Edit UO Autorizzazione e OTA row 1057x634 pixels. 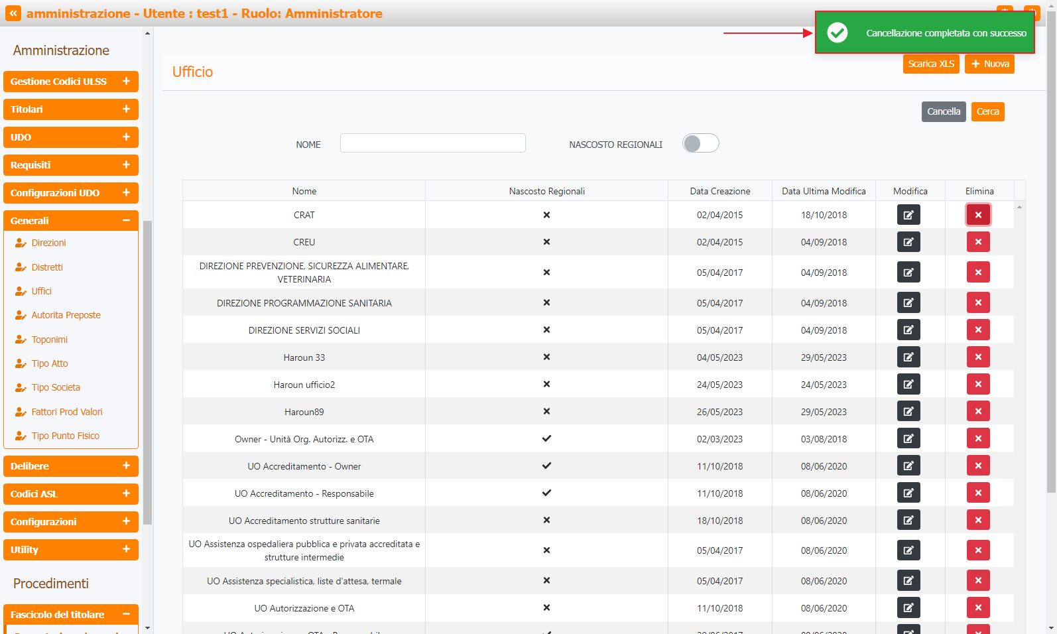point(908,608)
